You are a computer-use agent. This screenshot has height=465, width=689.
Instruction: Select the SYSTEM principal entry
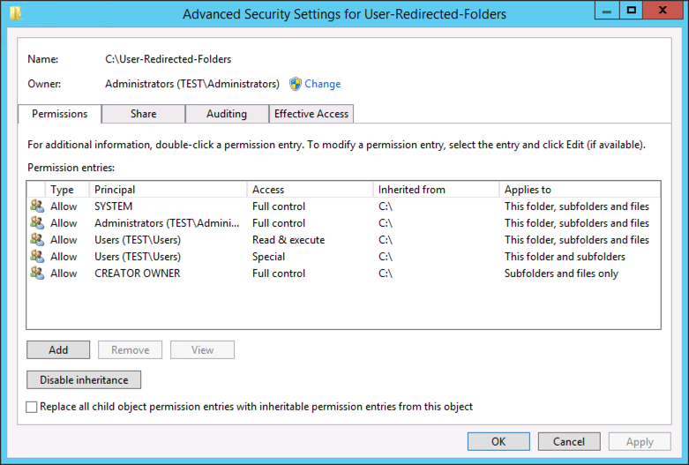pyautogui.click(x=114, y=206)
